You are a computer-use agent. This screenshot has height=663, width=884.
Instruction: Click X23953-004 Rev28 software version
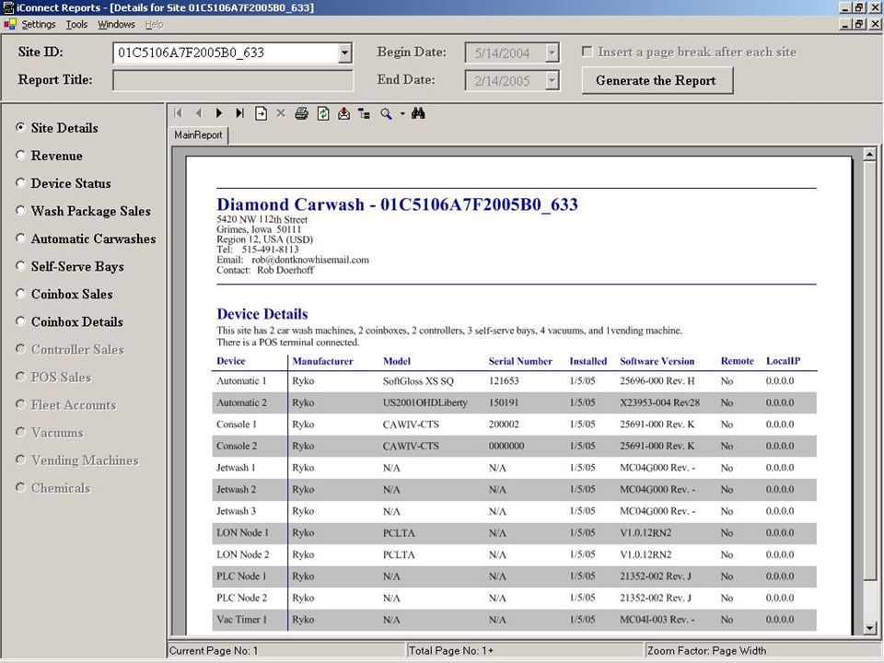[x=659, y=402]
